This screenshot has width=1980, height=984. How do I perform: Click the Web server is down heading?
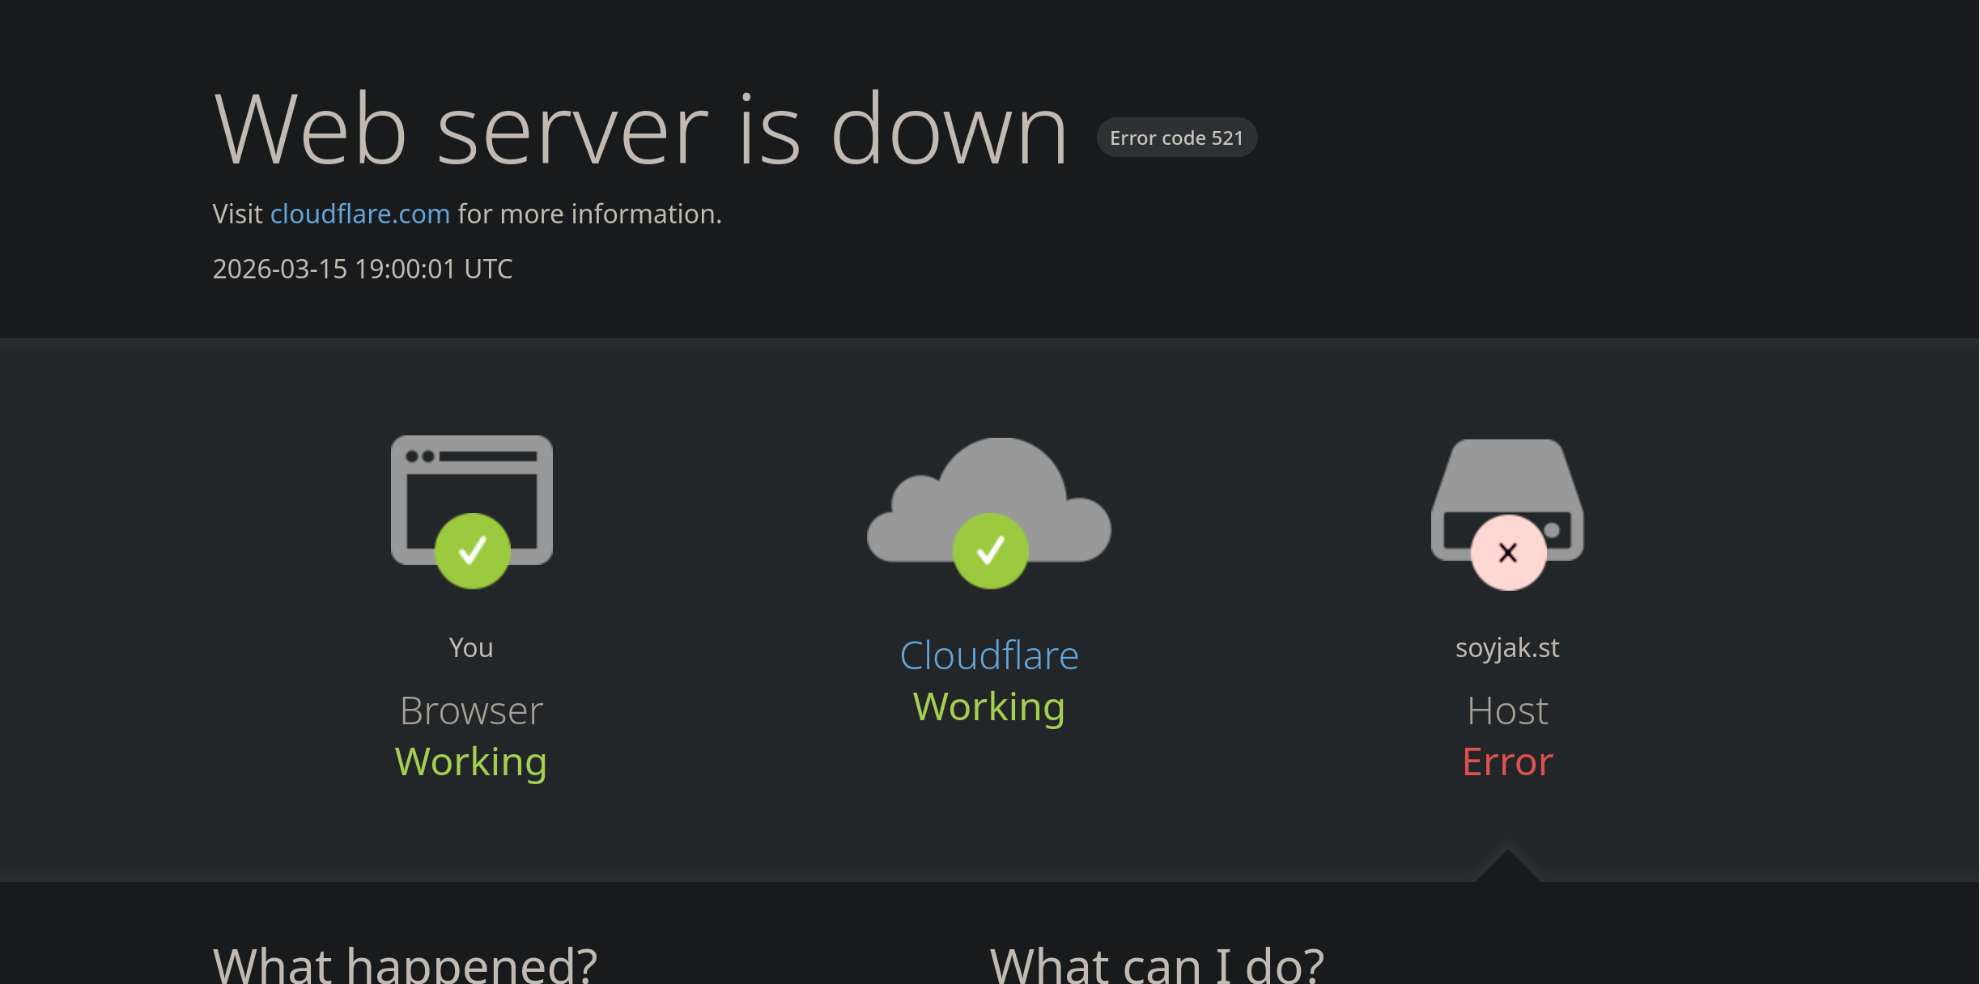pyautogui.click(x=640, y=129)
